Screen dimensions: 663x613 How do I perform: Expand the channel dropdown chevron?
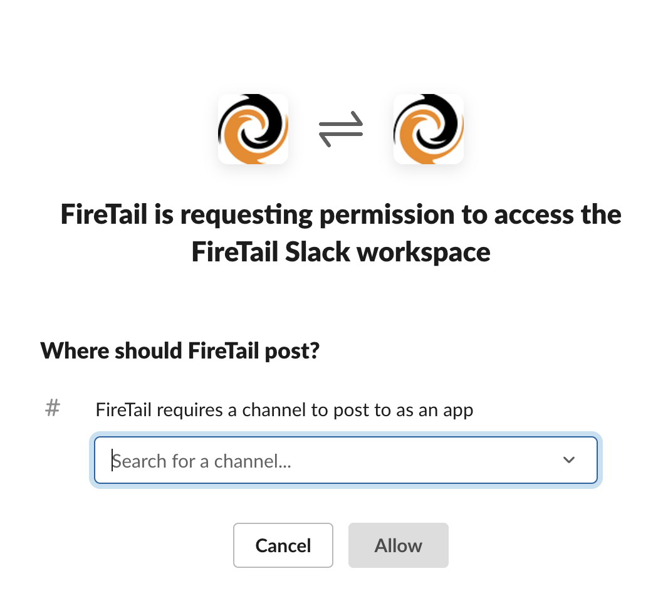click(569, 460)
